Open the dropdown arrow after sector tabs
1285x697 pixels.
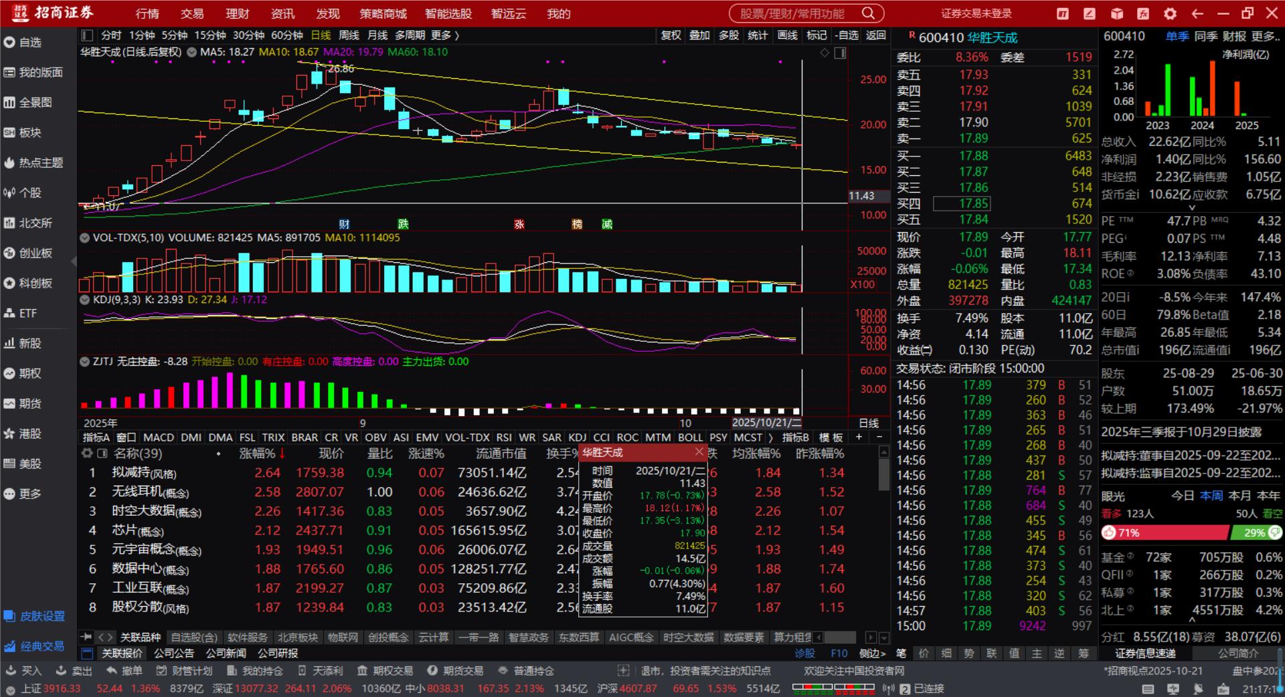point(884,637)
